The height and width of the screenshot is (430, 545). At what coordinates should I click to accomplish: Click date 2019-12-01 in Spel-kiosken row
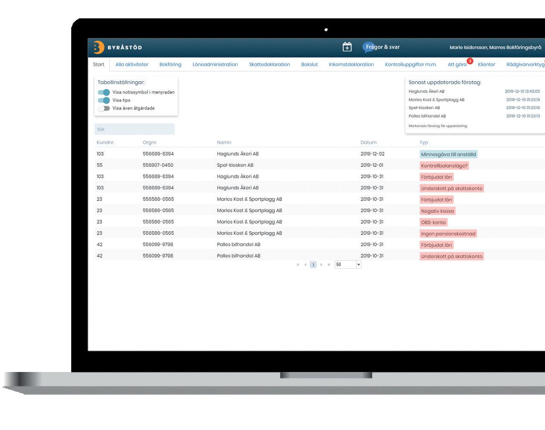(x=372, y=165)
